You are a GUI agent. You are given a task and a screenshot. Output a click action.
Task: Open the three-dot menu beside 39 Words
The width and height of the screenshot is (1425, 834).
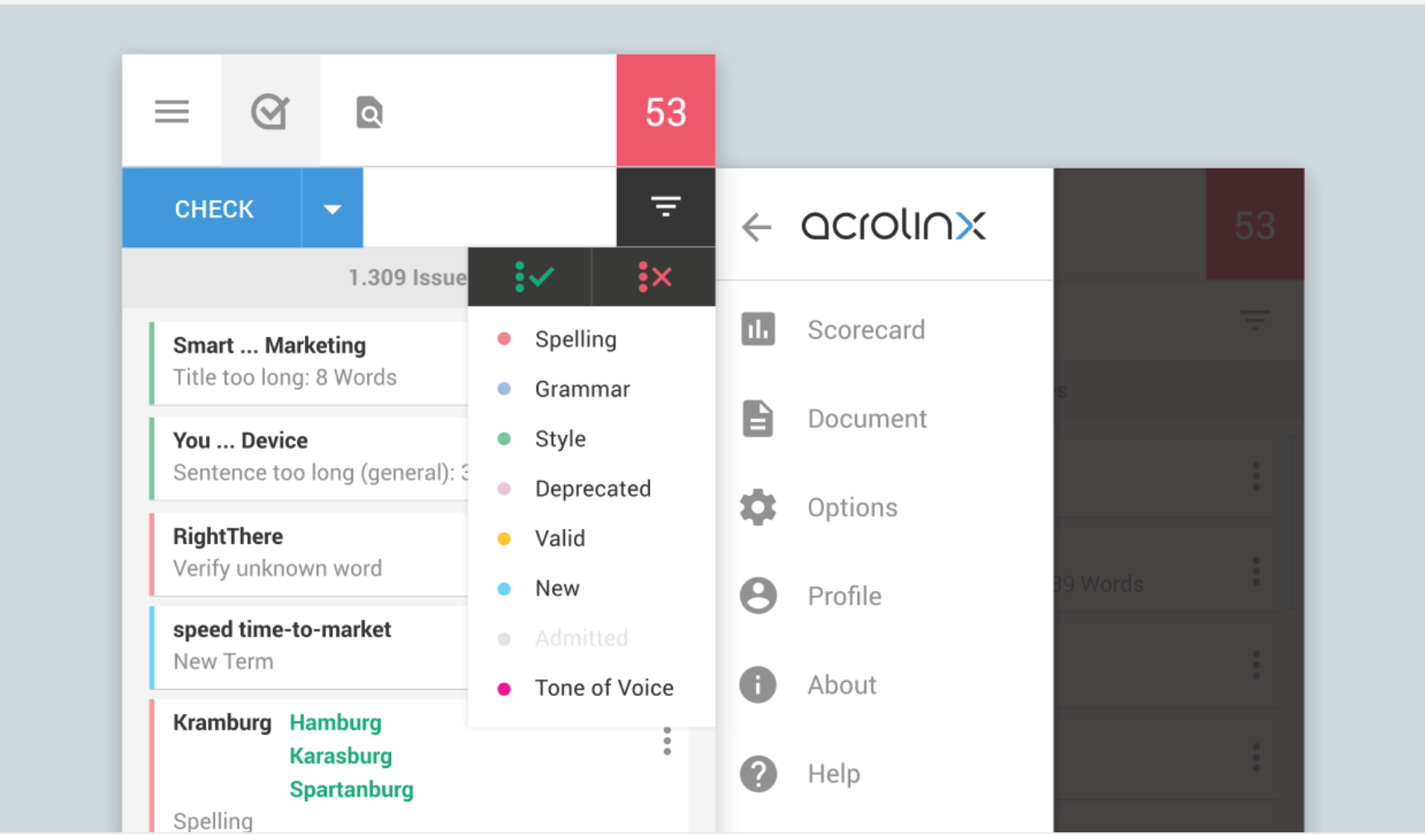coord(1255,570)
